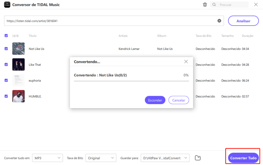The height and width of the screenshot is (165, 263).
Task: Toggle the select-all (4/4) checkbox
Action: point(6,36)
